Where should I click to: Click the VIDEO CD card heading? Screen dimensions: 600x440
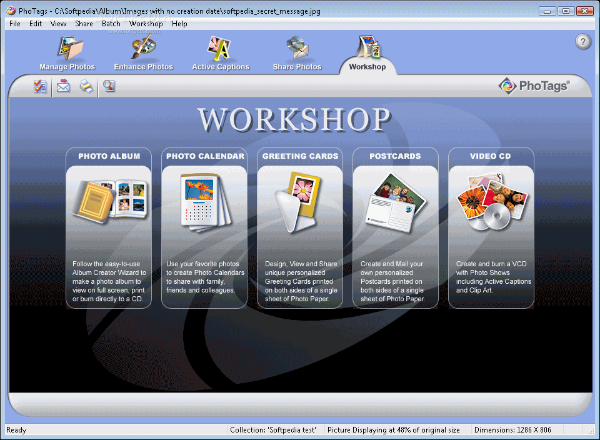click(x=491, y=156)
